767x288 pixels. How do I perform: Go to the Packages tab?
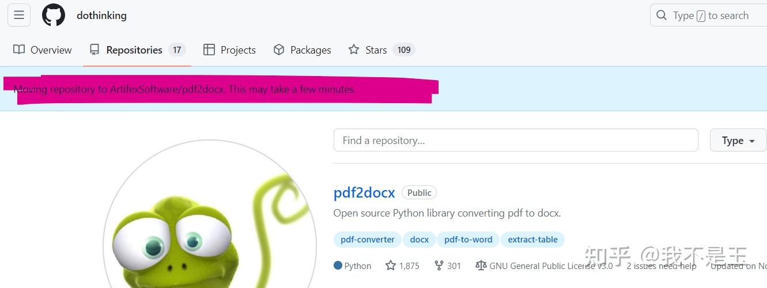point(303,50)
